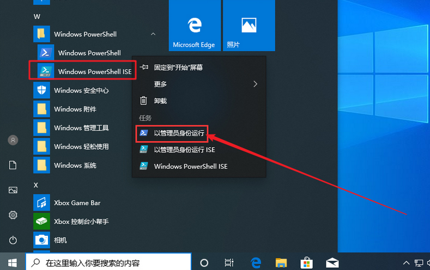Click the 更多 menu label
This screenshot has width=430, height=270.
pos(160,84)
